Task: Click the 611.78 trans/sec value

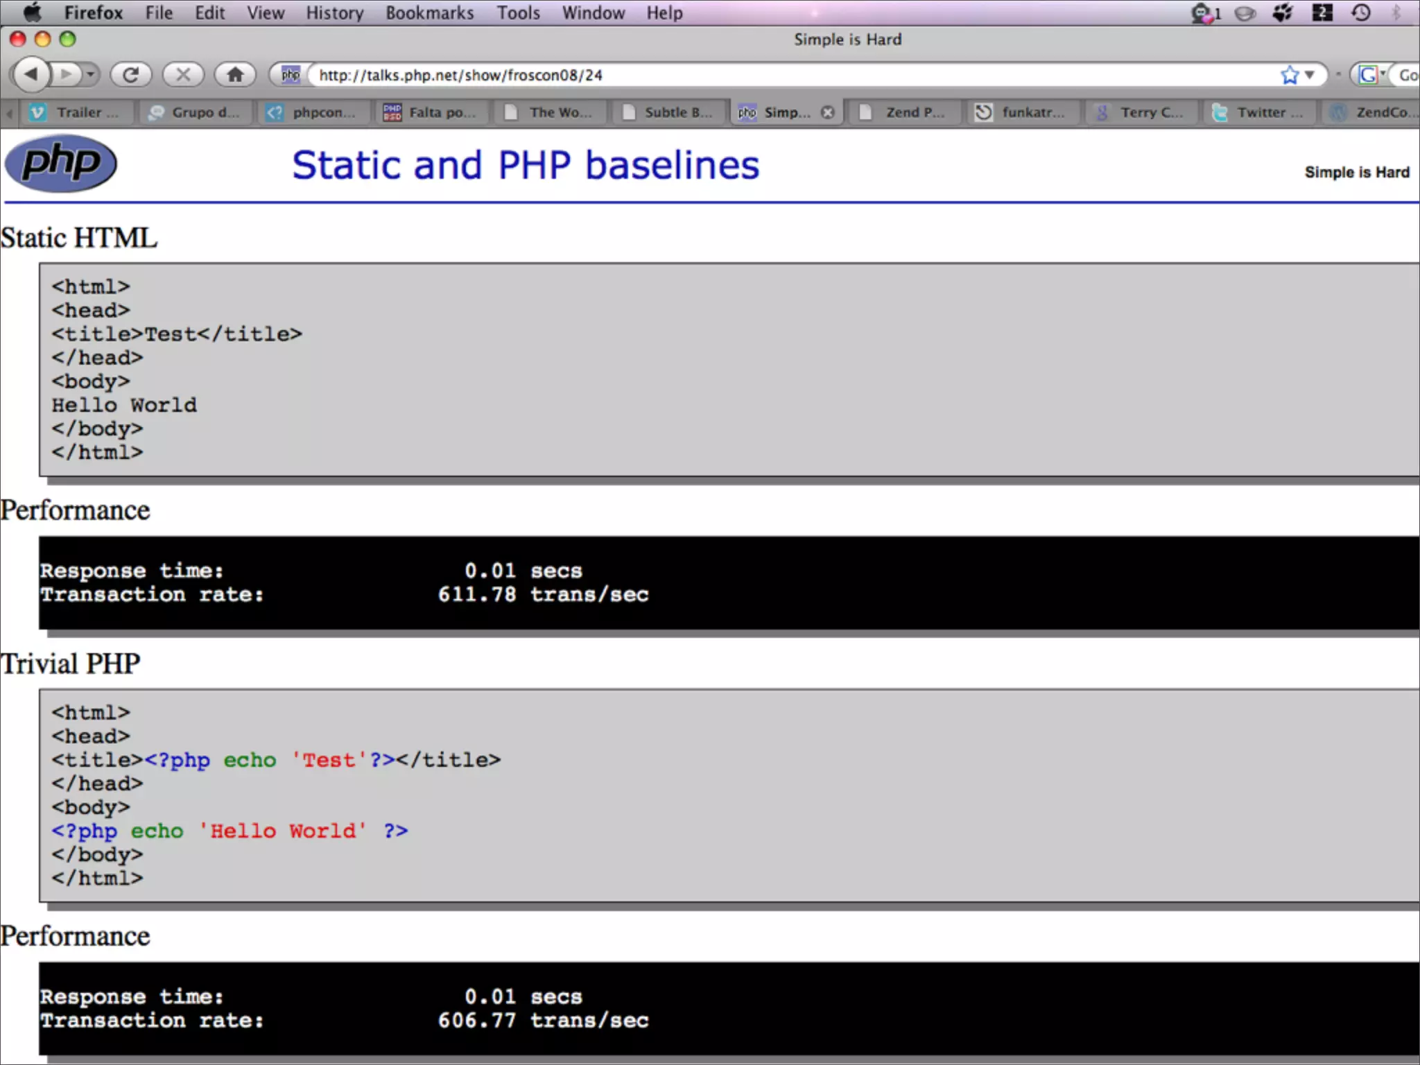Action: point(543,594)
